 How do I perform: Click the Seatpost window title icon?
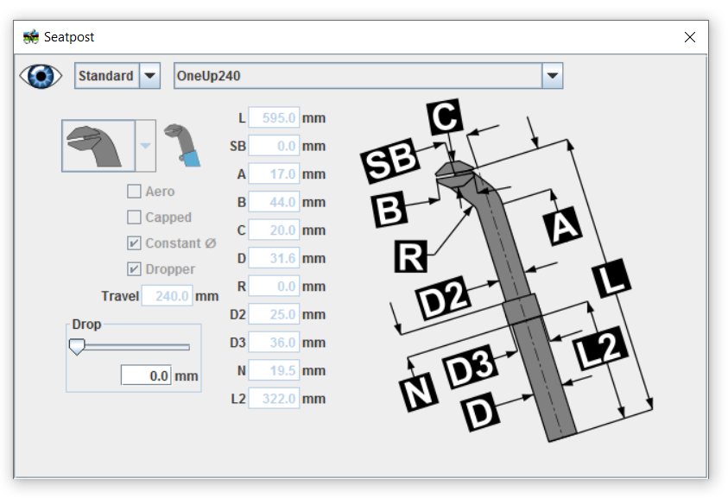coord(31,37)
